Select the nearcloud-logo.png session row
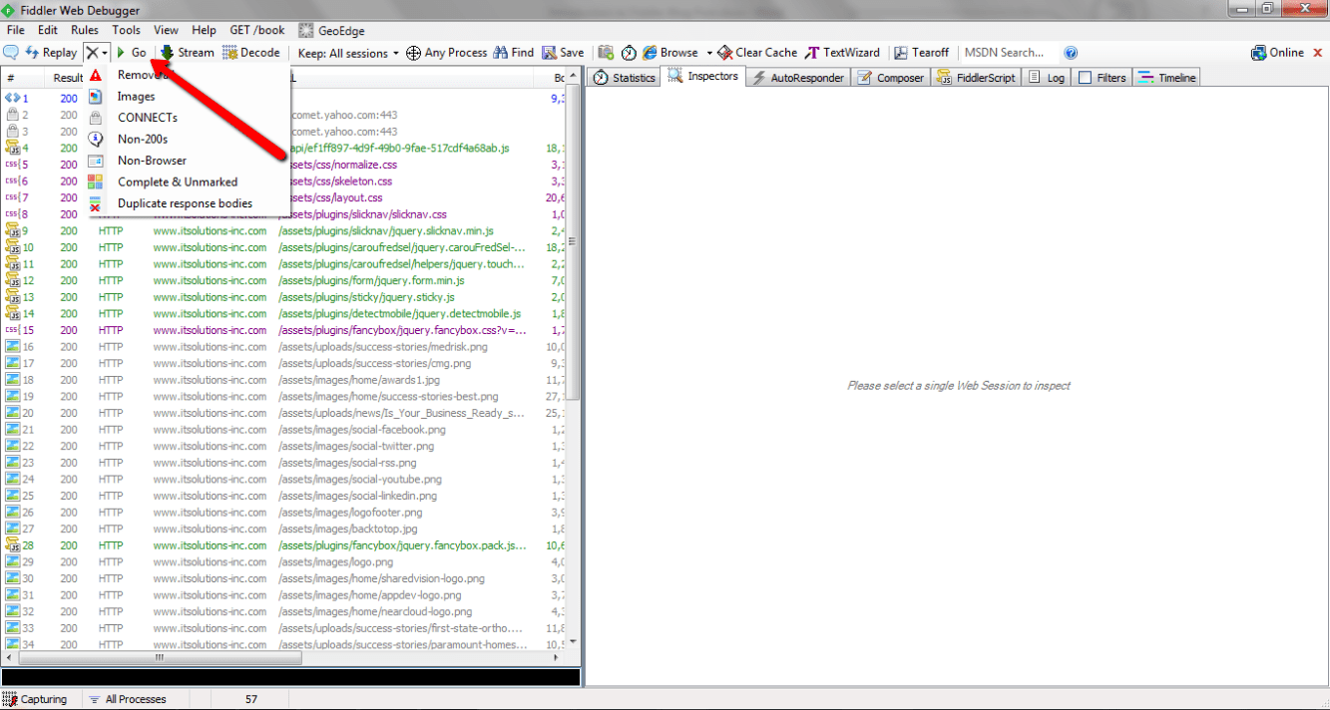1330x710 pixels. pyautogui.click(x=283, y=611)
